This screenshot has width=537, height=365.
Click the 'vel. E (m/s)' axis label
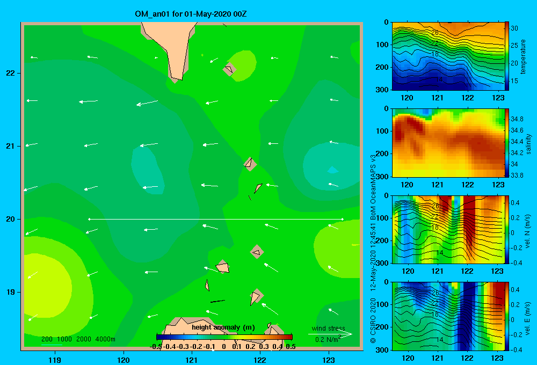click(527, 318)
